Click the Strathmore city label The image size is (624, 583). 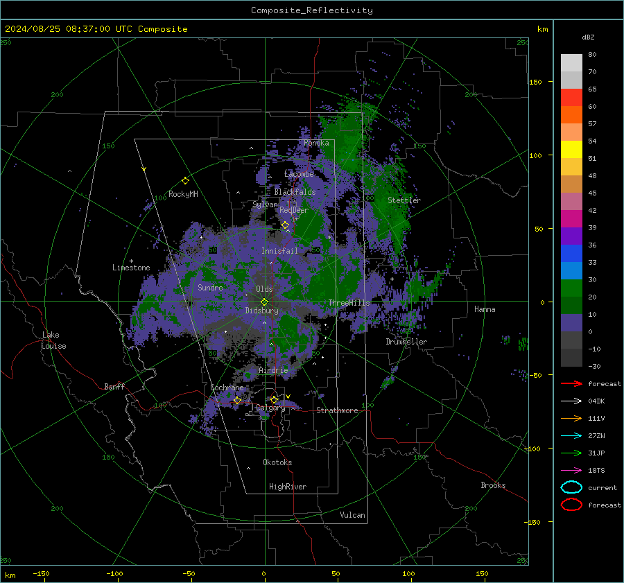click(337, 410)
